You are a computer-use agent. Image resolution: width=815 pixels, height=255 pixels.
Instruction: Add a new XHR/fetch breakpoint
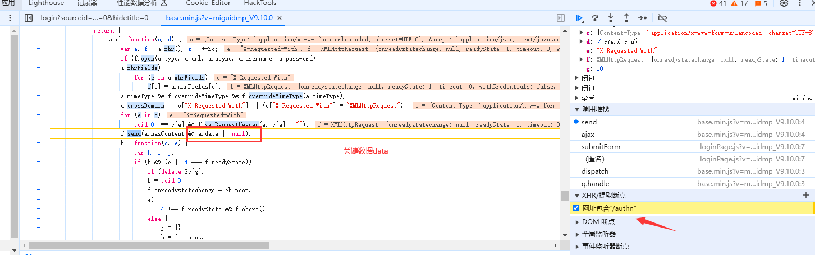(x=806, y=195)
